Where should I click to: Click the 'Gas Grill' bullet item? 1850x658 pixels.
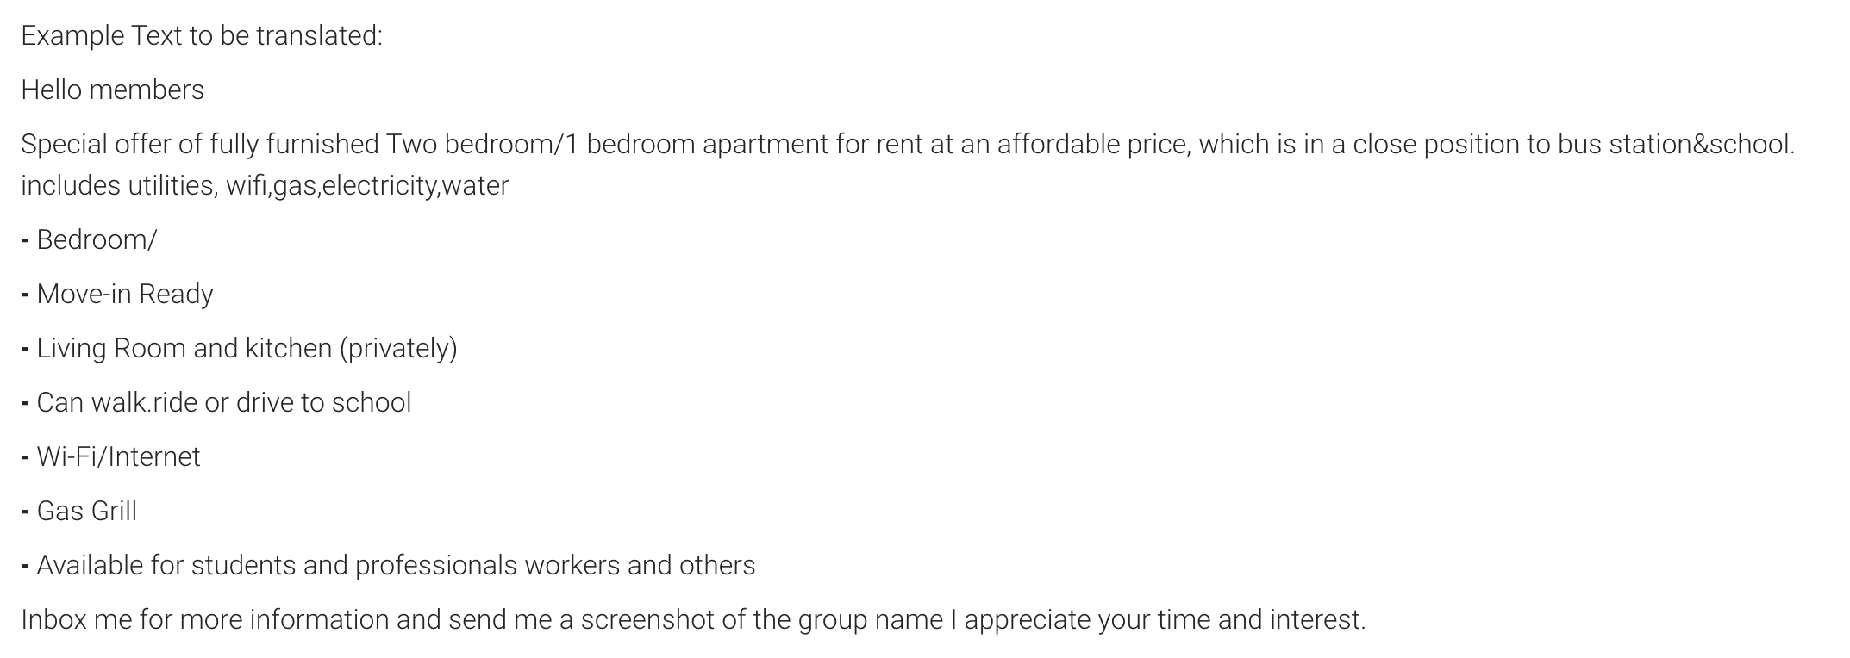(x=79, y=512)
